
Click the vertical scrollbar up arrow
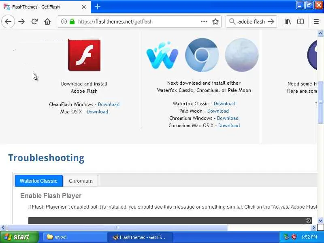click(320, 33)
